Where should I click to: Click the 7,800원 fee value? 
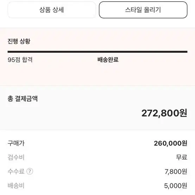(176, 171)
